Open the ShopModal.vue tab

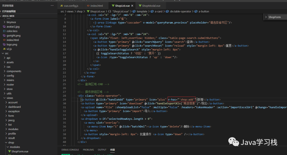point(151,6)
